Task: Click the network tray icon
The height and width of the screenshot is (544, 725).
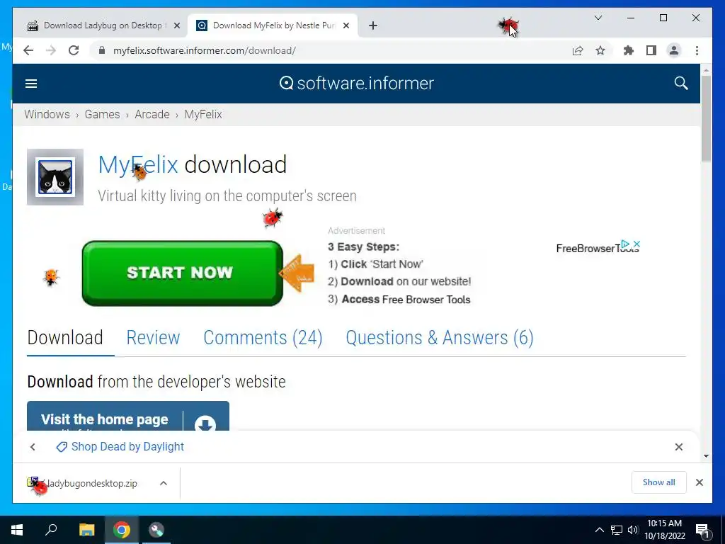Action: (x=617, y=530)
